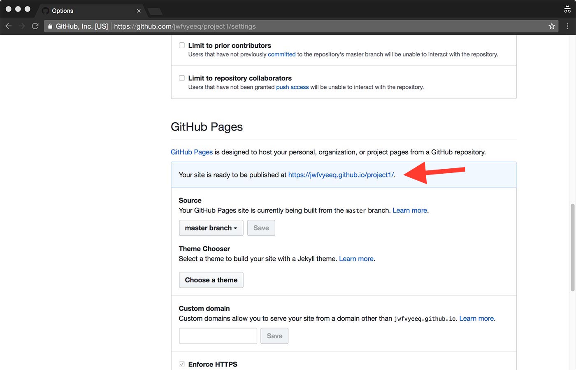
Task: Click the browser forward arrow
Action: point(22,26)
